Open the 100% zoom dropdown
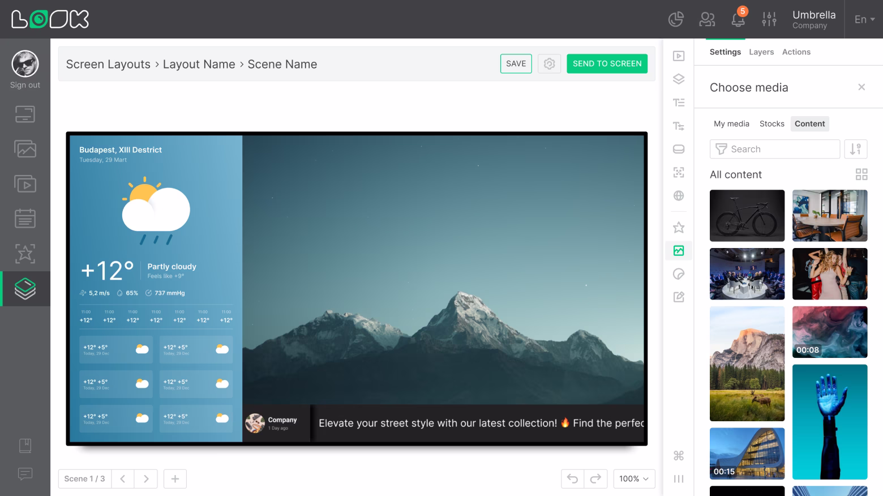This screenshot has width=883, height=496. [635, 479]
